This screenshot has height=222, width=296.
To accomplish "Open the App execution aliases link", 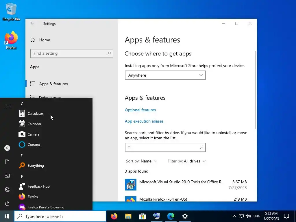I will point(144,121).
